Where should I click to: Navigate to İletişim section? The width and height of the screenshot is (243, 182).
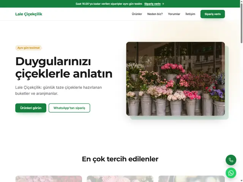[190, 14]
